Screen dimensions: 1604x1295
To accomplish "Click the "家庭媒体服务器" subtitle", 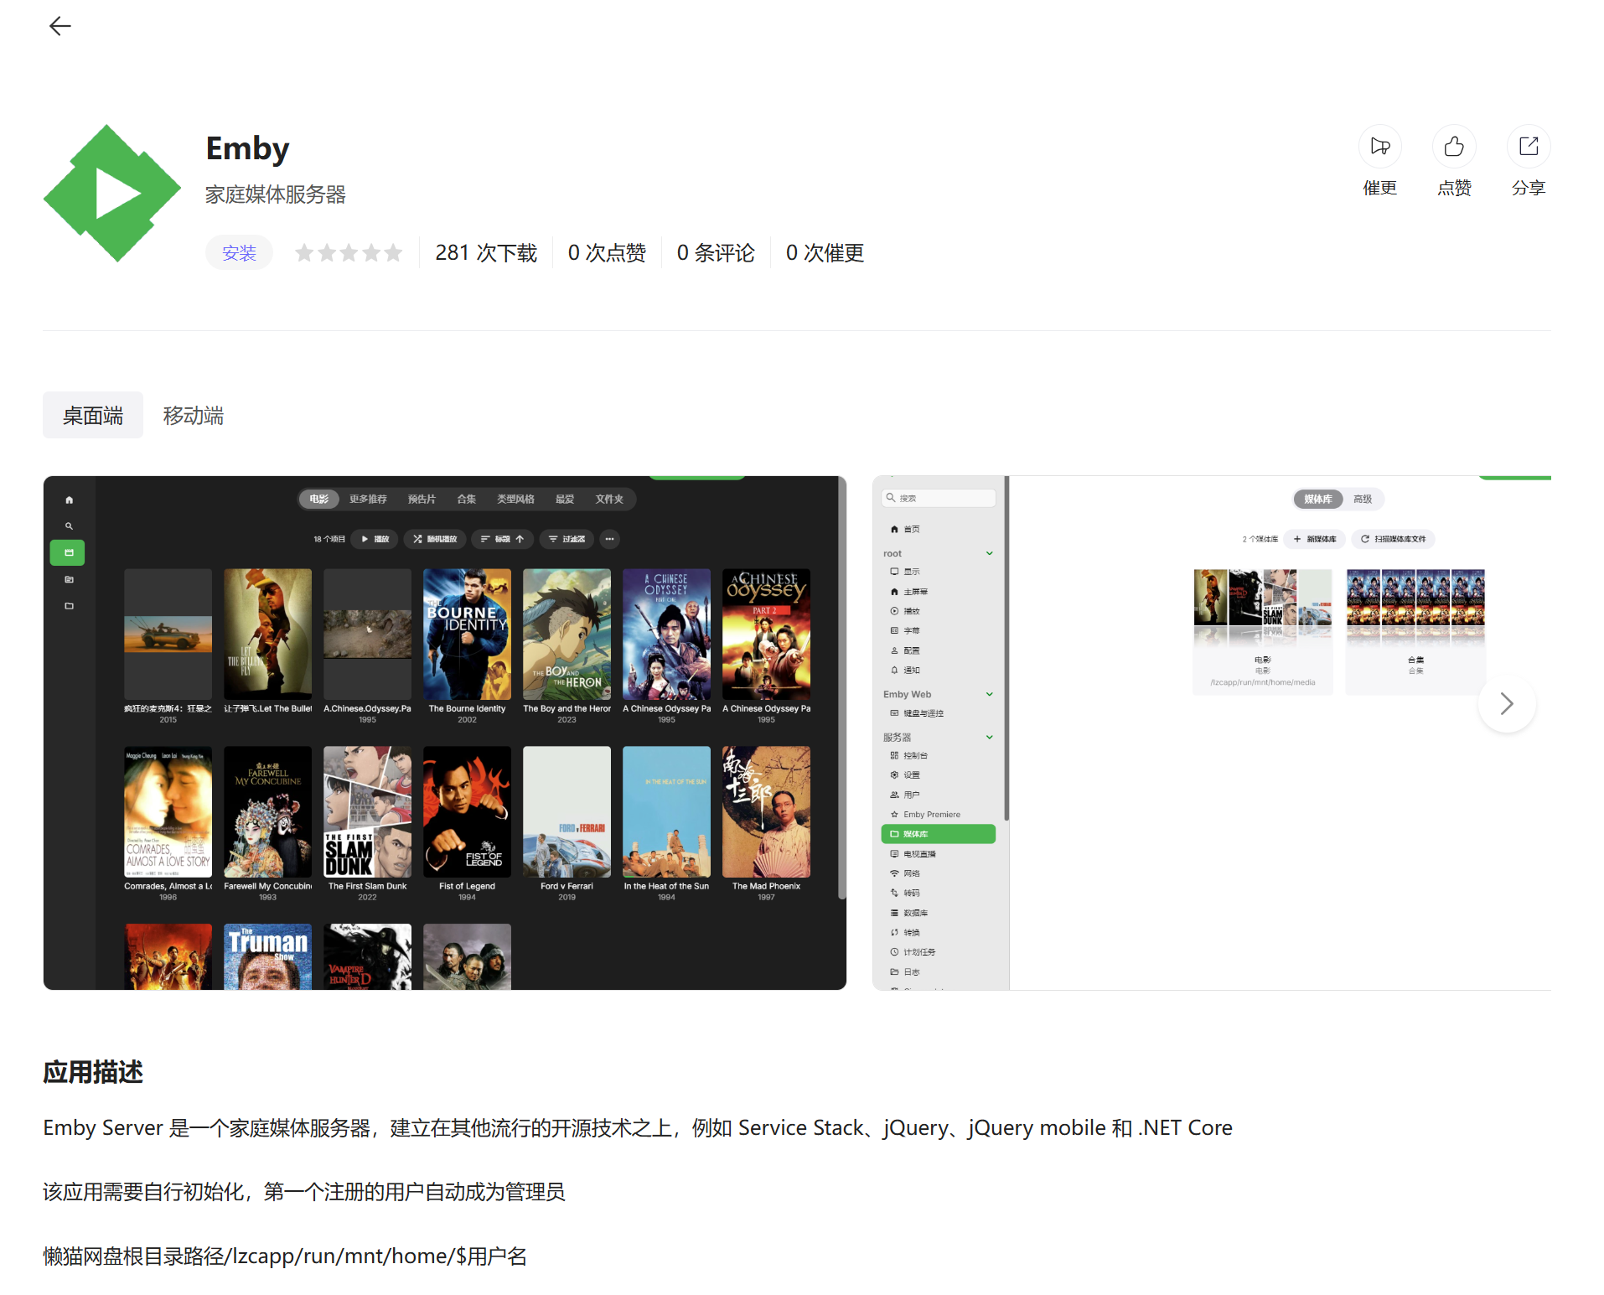I will 276,195.
